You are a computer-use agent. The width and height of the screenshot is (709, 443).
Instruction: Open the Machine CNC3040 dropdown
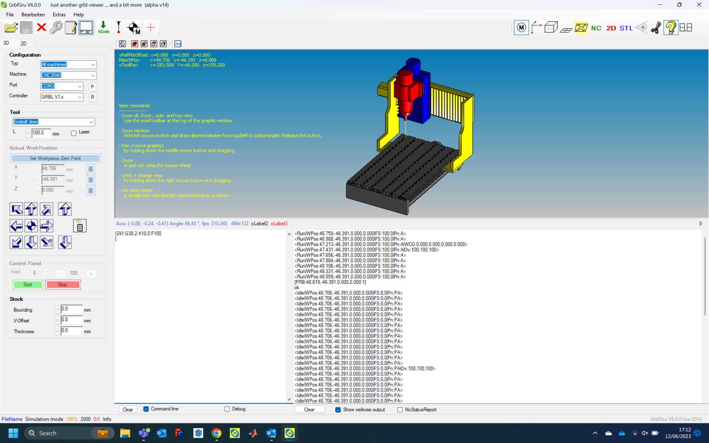(93, 75)
